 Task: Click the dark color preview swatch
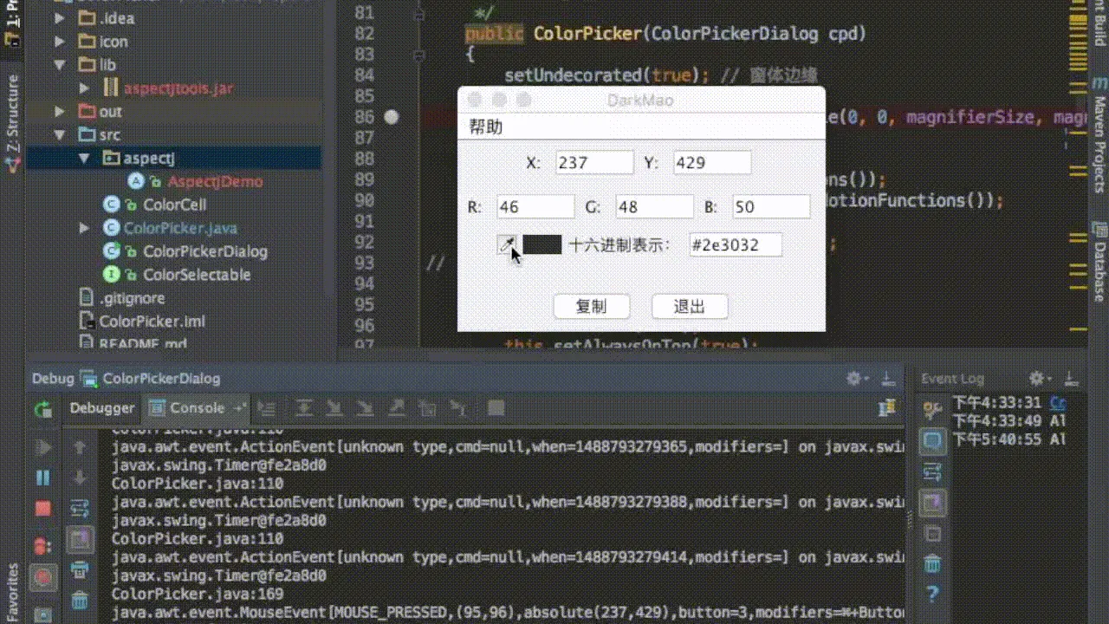[542, 245]
